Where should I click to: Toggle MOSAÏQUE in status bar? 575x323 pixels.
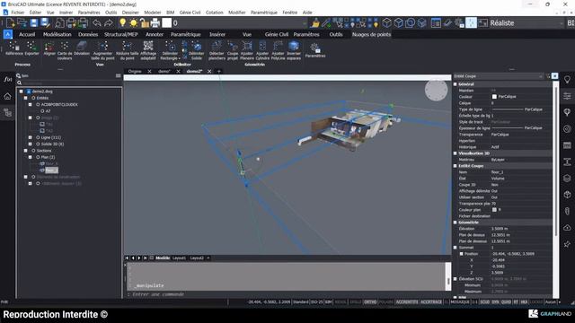(460, 302)
